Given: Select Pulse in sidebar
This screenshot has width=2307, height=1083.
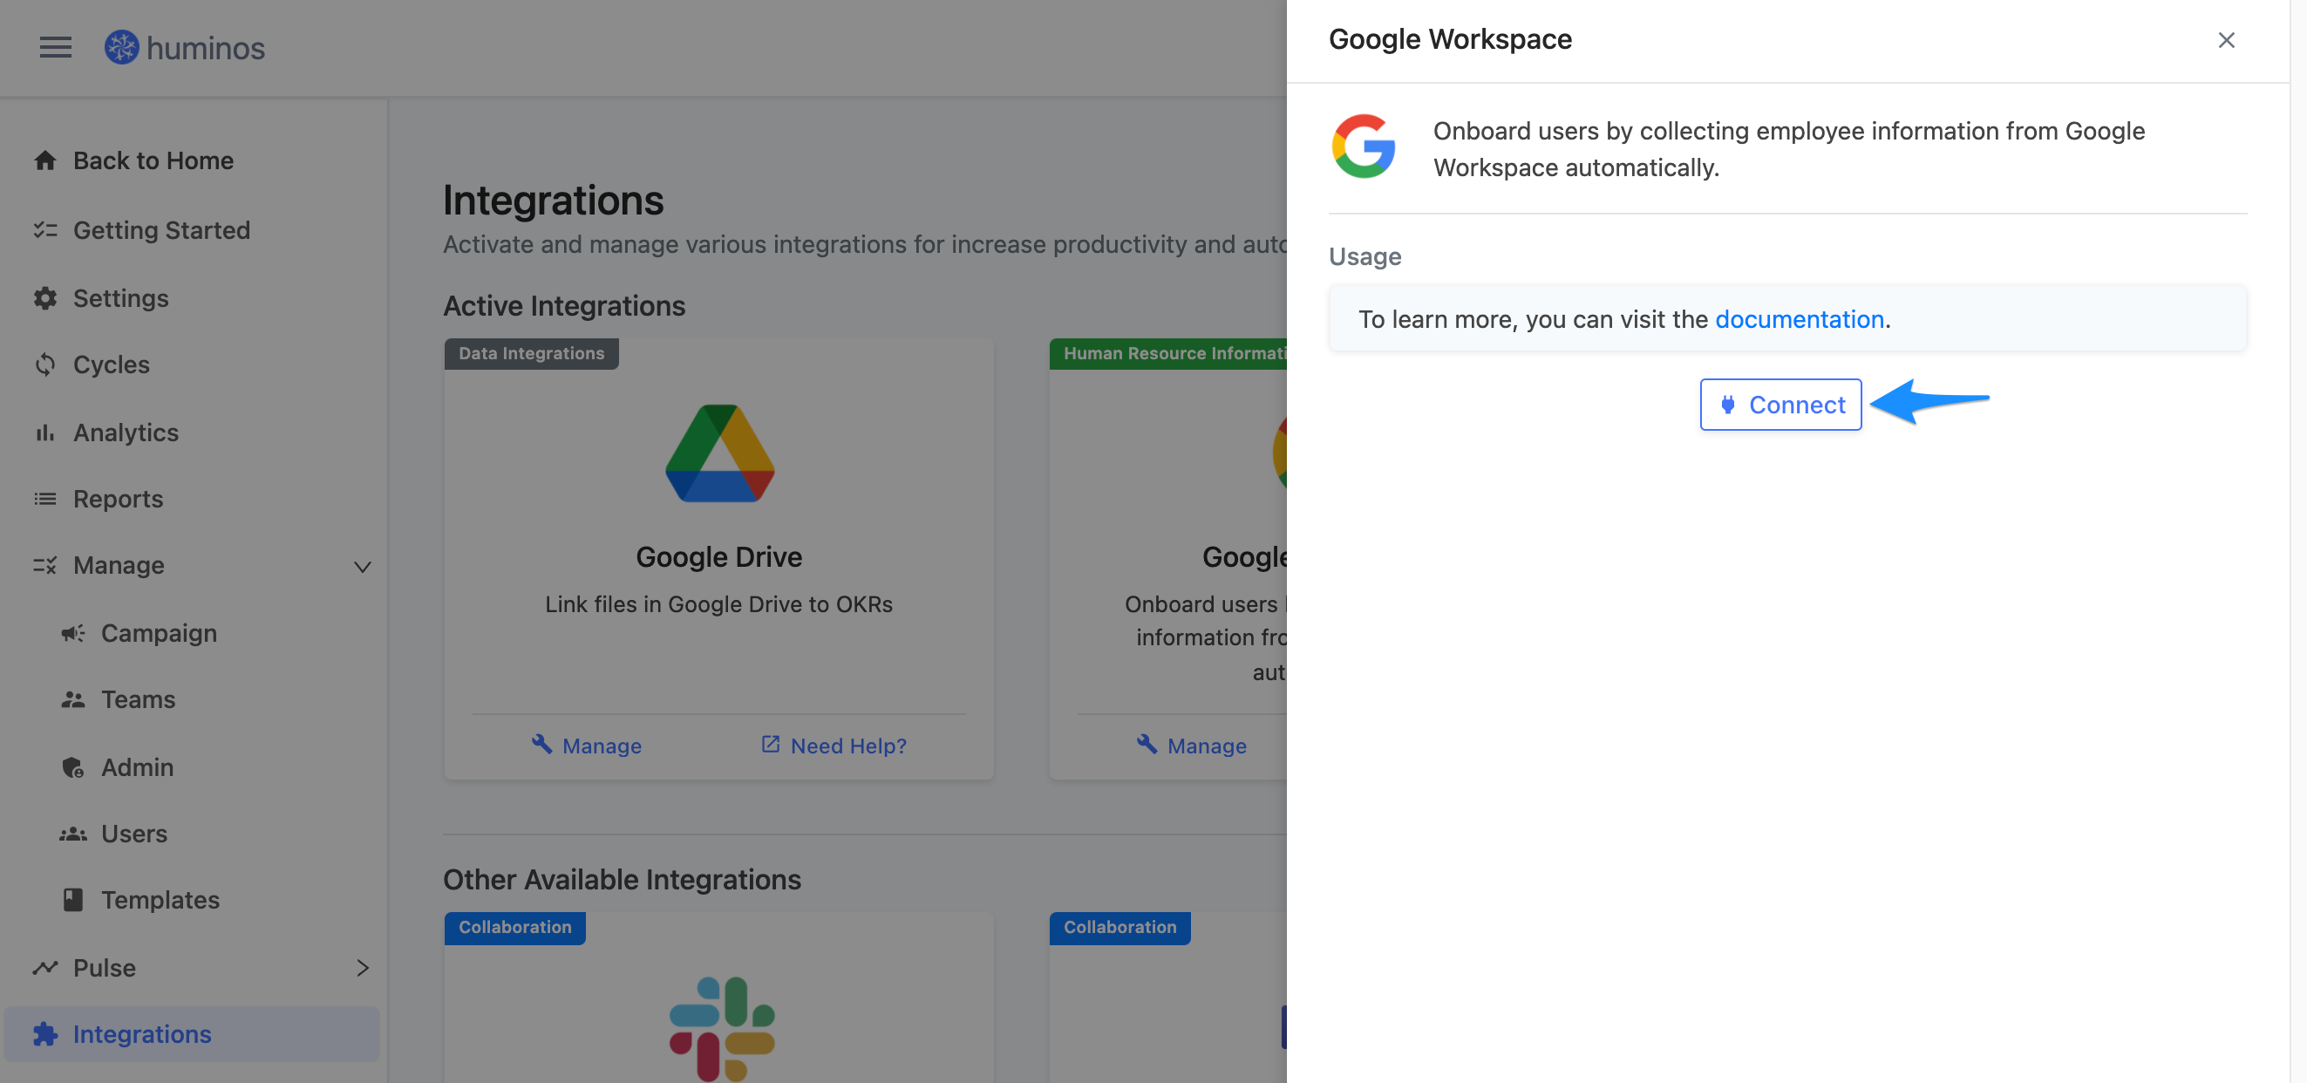Looking at the screenshot, I should pyautogui.click(x=104, y=967).
